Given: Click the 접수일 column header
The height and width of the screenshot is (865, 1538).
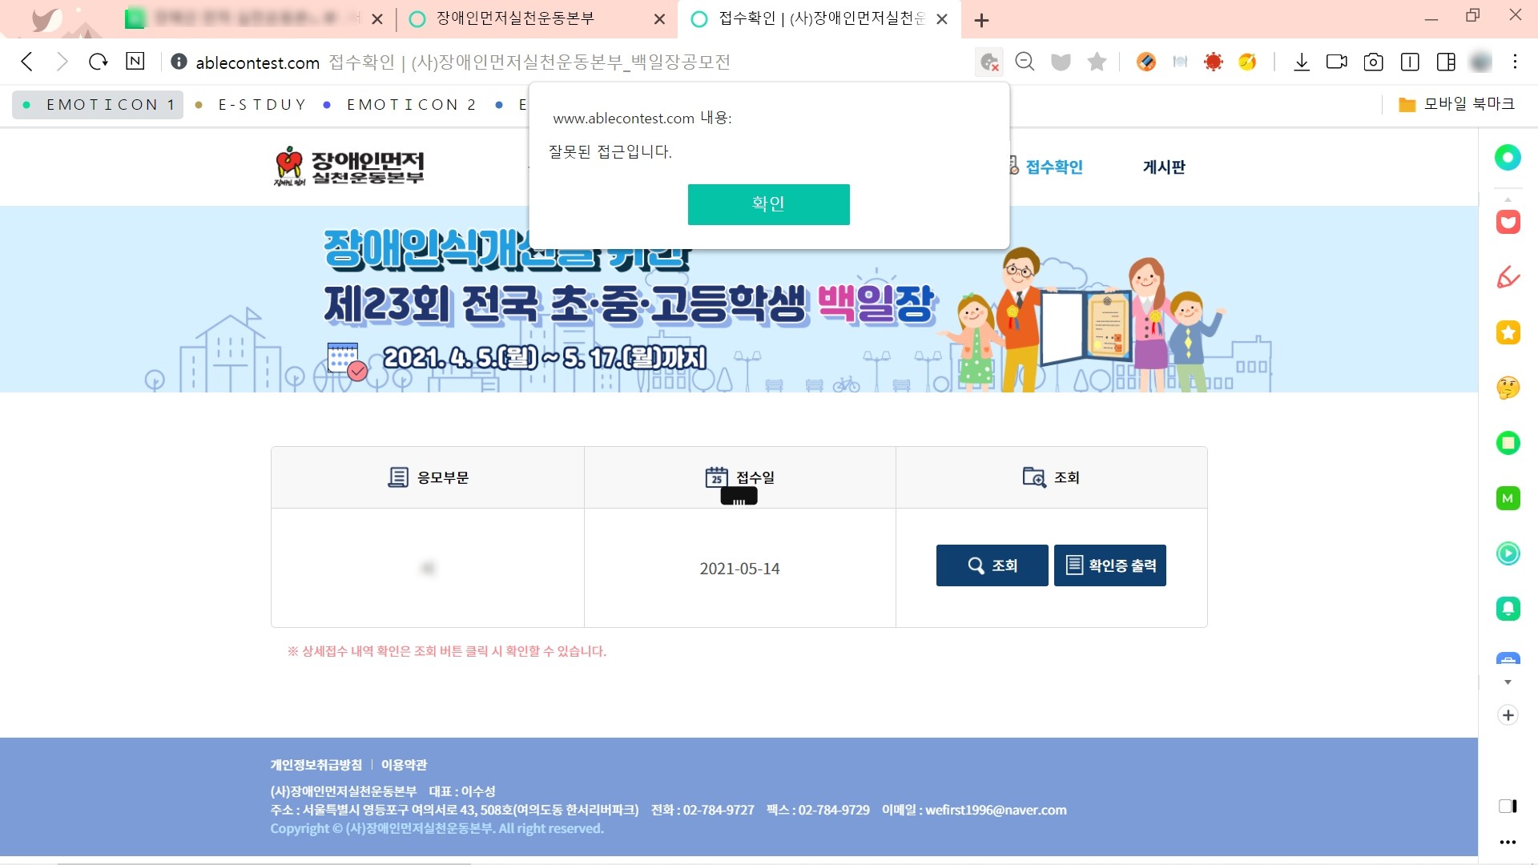Looking at the screenshot, I should [739, 477].
